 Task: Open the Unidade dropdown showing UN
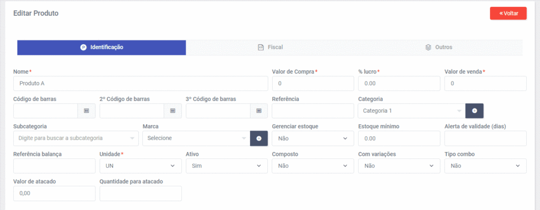pyautogui.click(x=140, y=166)
